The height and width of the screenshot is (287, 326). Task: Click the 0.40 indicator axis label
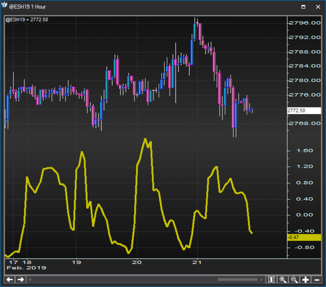305,199
